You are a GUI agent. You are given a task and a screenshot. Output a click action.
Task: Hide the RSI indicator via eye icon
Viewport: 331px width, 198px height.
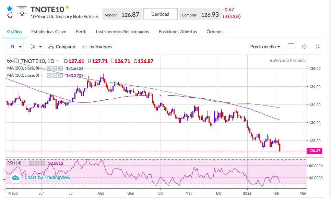31,163
